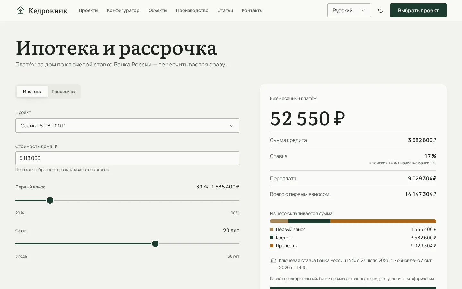This screenshot has height=289, width=462.
Task: Click the Переплата value 9 029 304 ₽
Action: click(x=422, y=178)
